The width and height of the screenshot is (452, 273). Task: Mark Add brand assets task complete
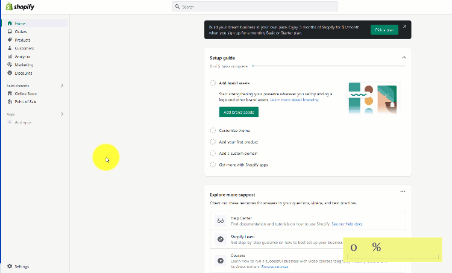tap(213, 83)
